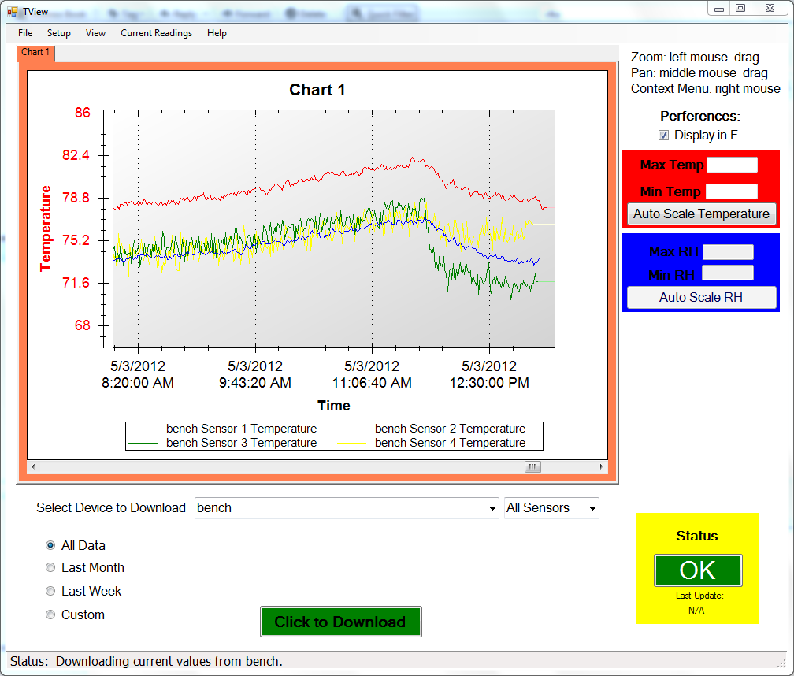Viewport: 794px width, 676px height.
Task: Open the Help menu
Action: pos(217,33)
